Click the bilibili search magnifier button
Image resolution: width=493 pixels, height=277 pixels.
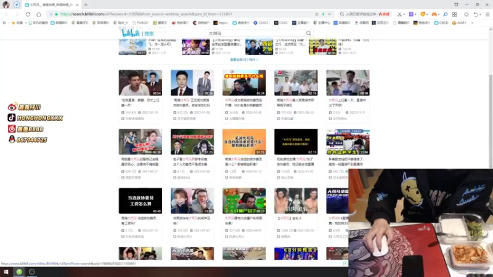pos(309,33)
